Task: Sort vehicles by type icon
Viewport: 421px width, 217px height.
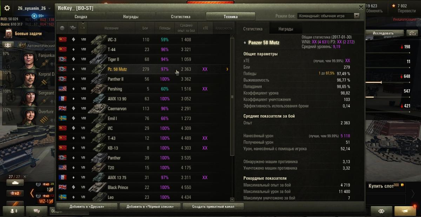Action: (x=73, y=28)
